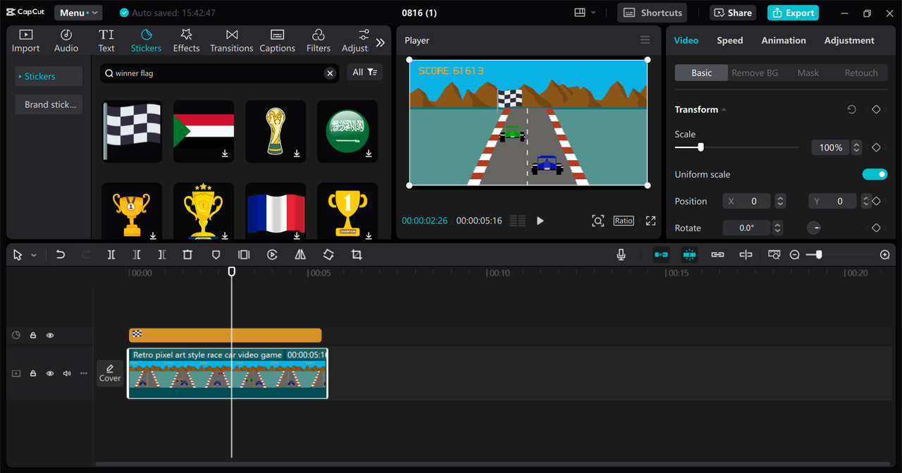
Task: Mute the main video track
Action: 67,374
